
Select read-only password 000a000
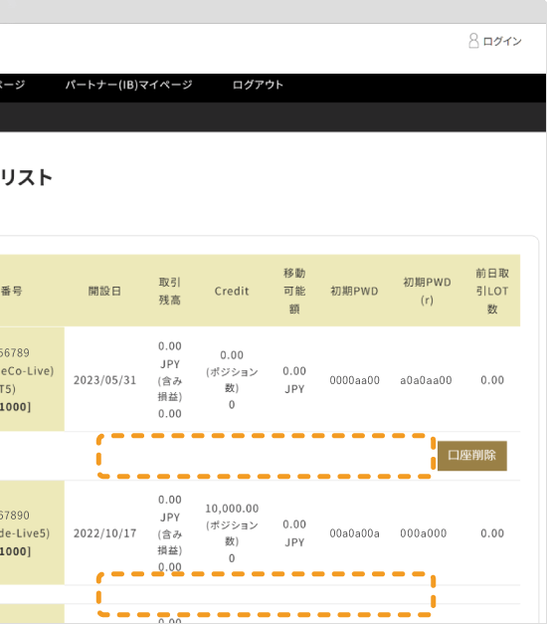pos(424,533)
